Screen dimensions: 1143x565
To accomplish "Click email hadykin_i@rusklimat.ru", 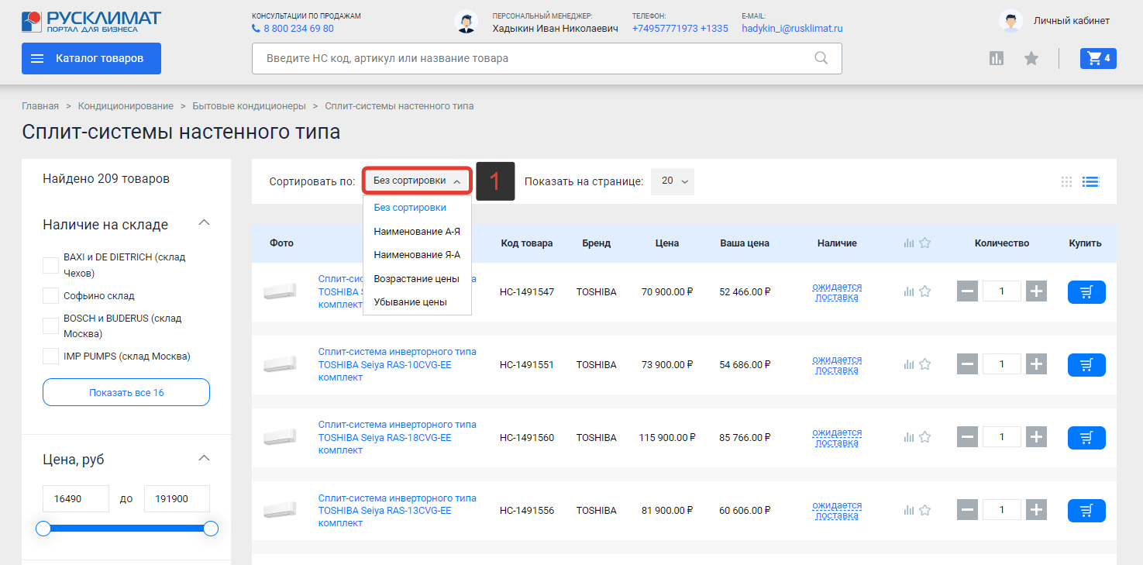I will pyautogui.click(x=792, y=29).
